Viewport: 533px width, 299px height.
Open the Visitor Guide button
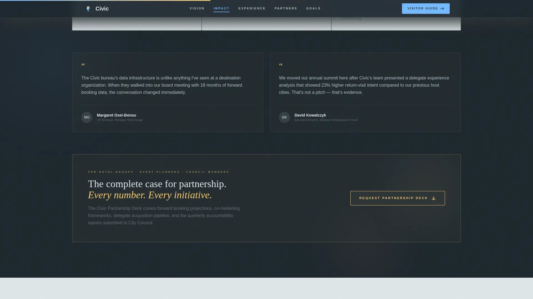coord(426,9)
